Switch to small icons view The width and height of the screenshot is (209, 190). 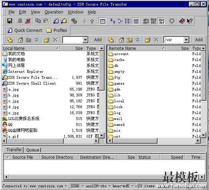click(120, 21)
